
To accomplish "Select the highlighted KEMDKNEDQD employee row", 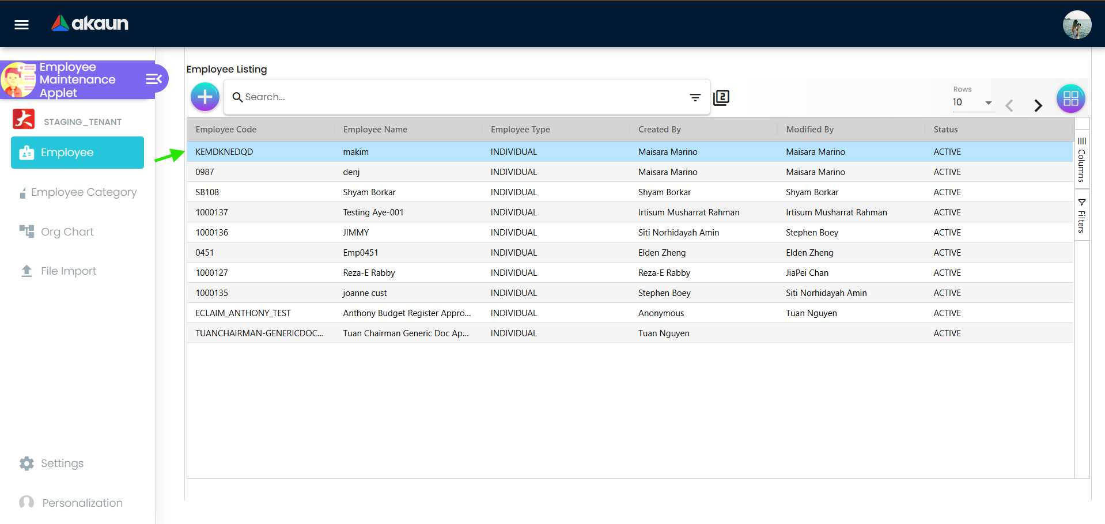I will (403, 151).
